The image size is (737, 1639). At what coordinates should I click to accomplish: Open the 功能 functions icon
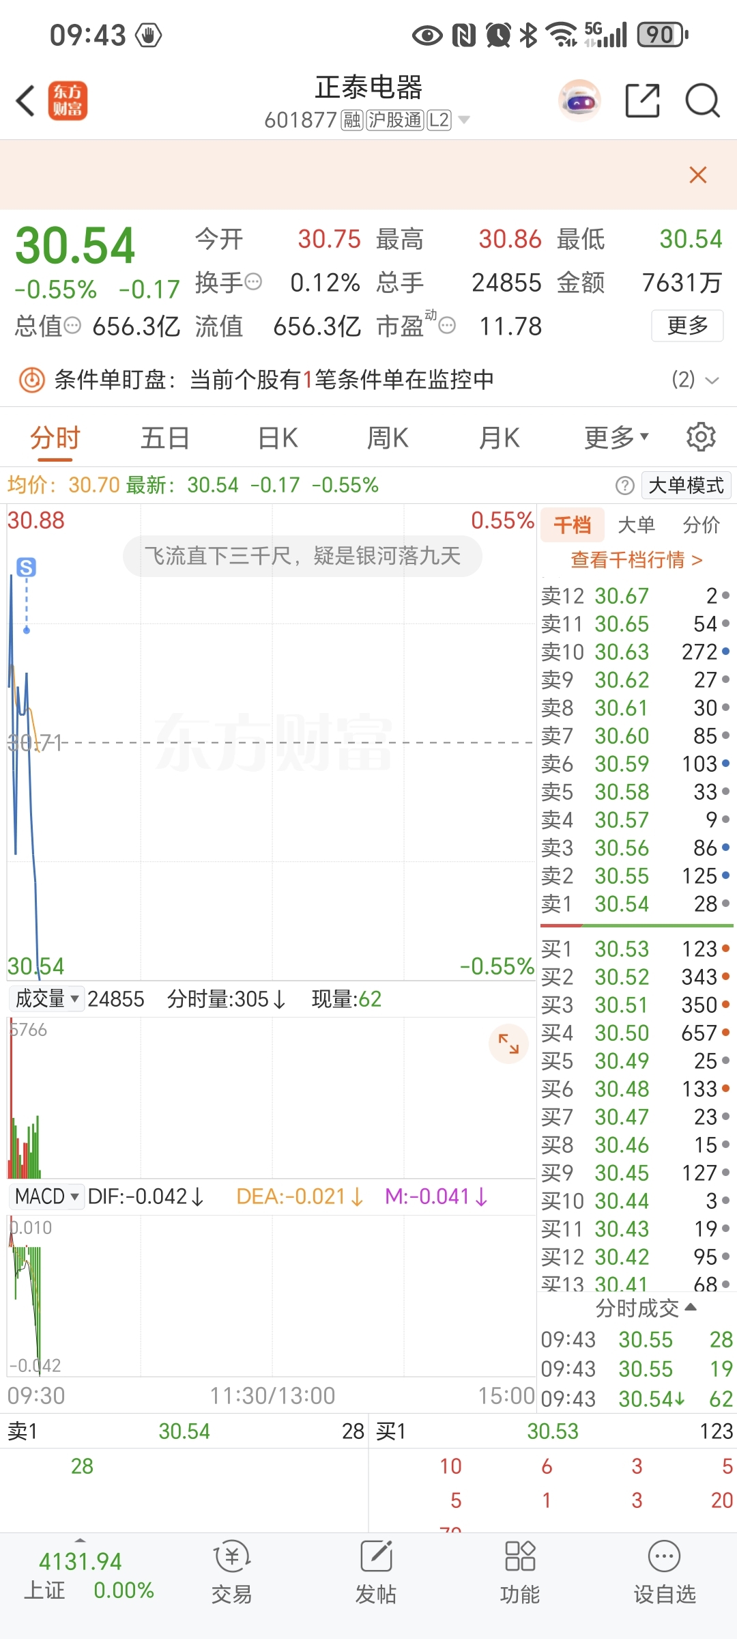pos(520,1573)
